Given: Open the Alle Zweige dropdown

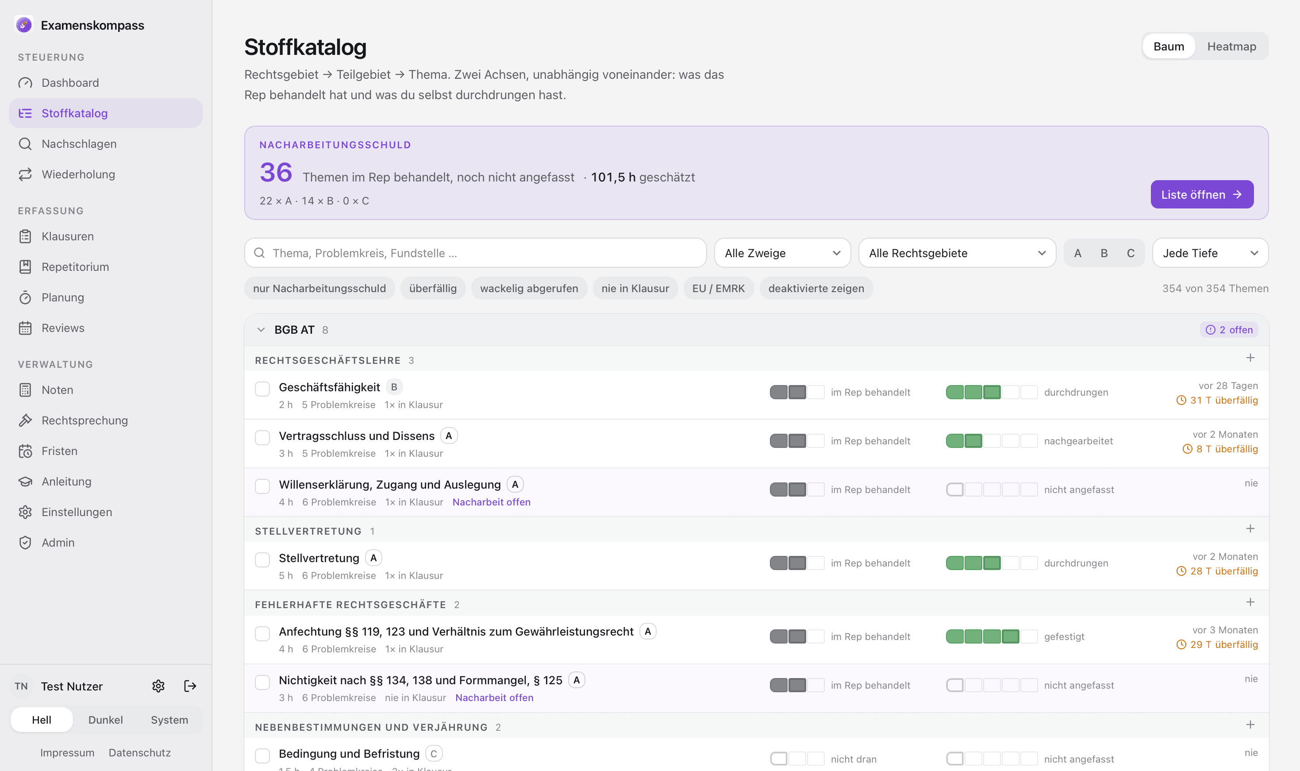Looking at the screenshot, I should [782, 253].
